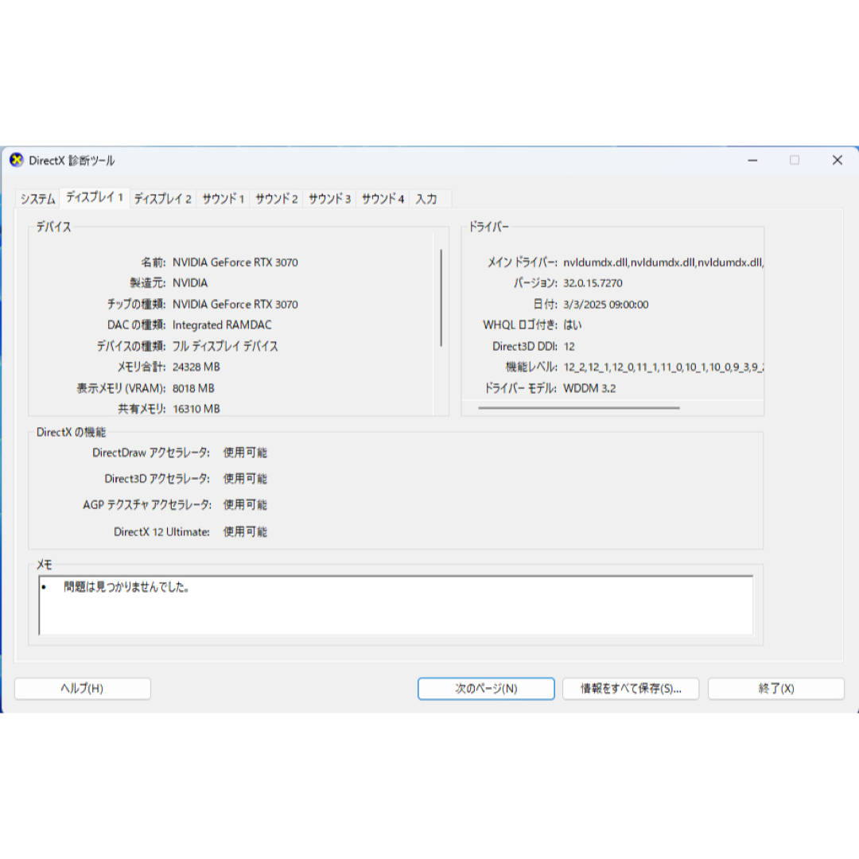The width and height of the screenshot is (859, 859).
Task: Open the サウンド 1 tab
Action: pyautogui.click(x=223, y=199)
